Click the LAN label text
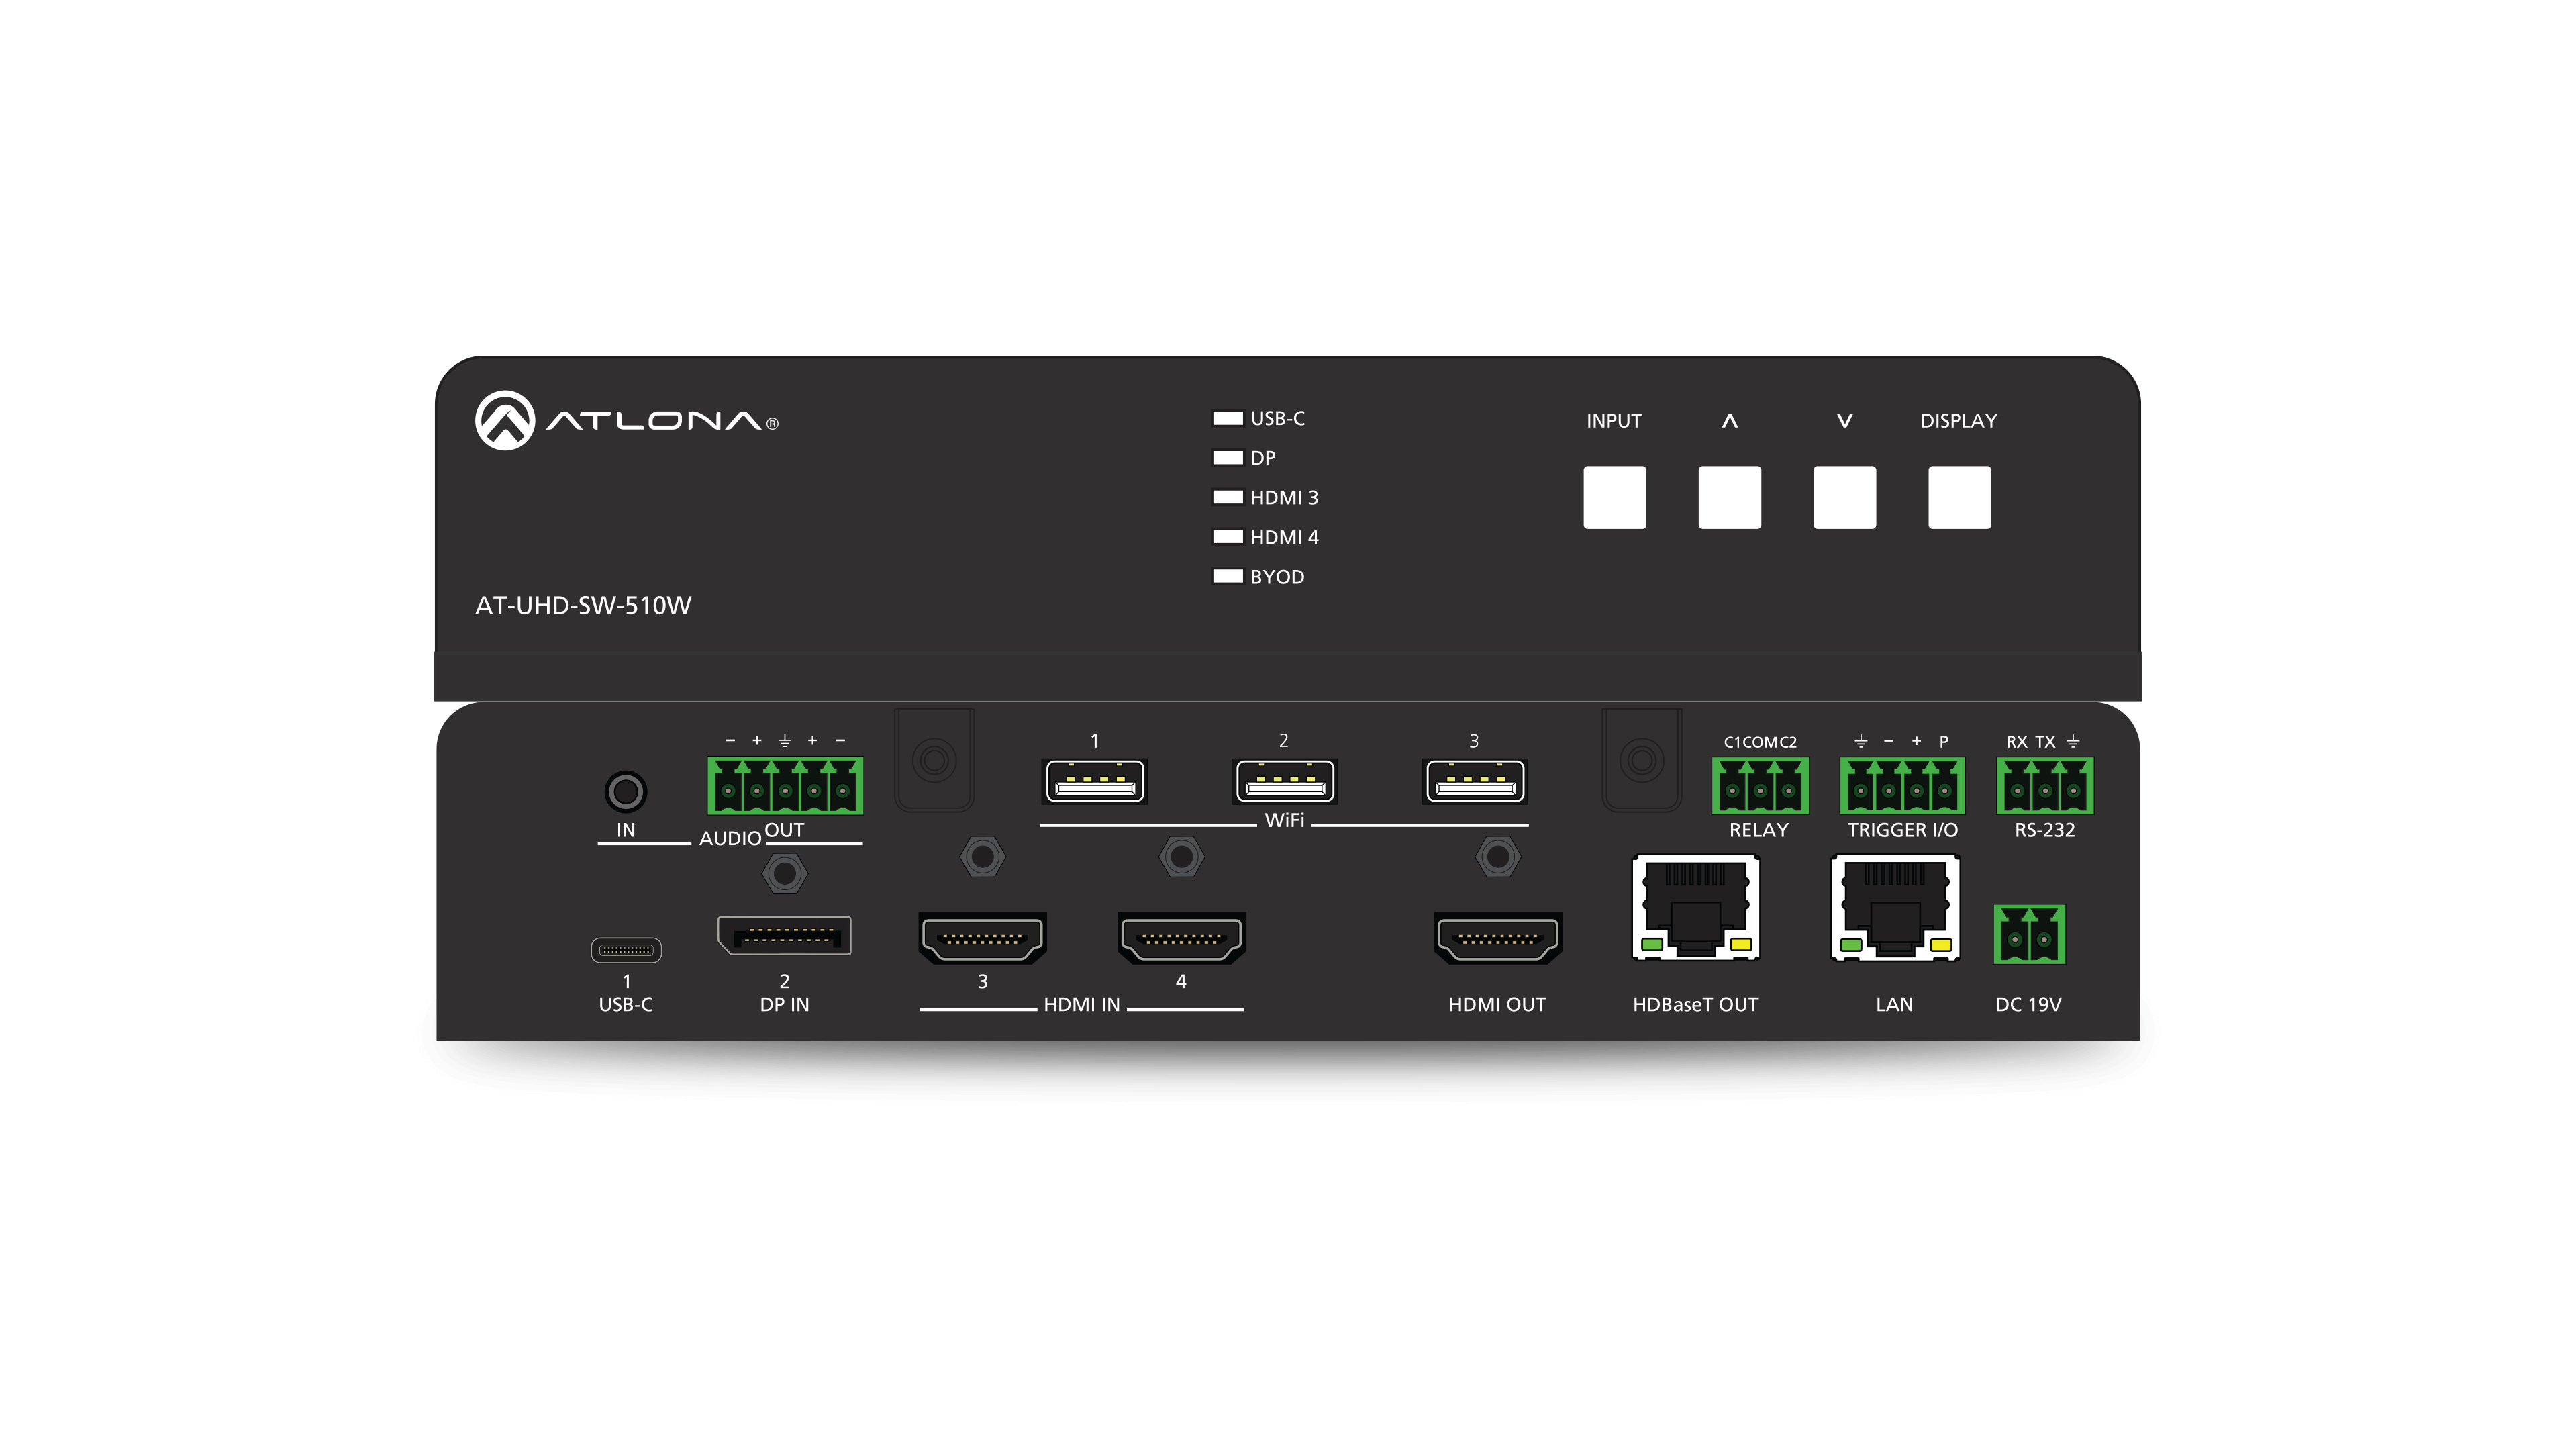Screen dimensions: 2576x1450 (1895, 1005)
